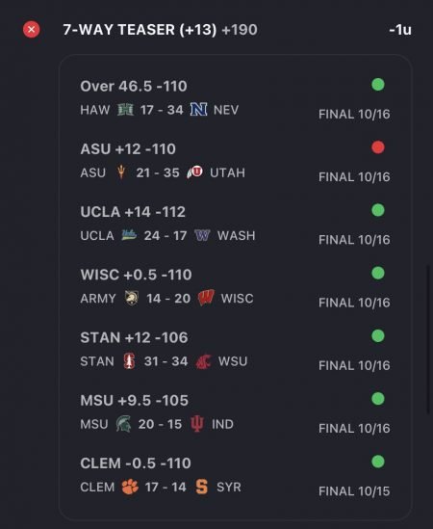
Task: Click the vertical scrollbar on the right edge
Action: (428, 340)
